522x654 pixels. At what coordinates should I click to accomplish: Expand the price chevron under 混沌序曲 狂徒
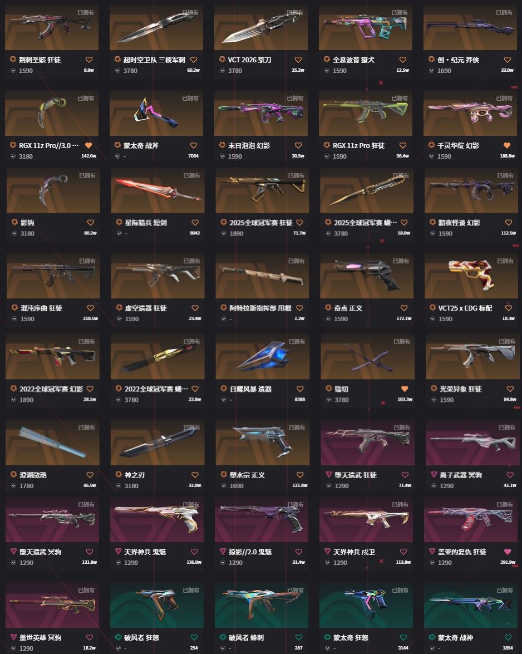click(x=15, y=319)
